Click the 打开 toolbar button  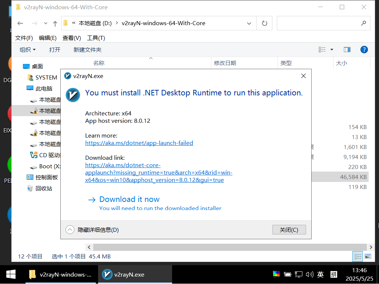pyautogui.click(x=55, y=50)
